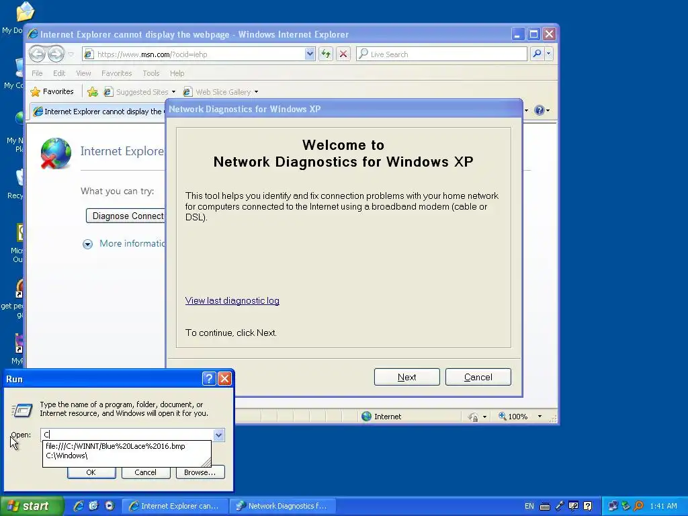This screenshot has width=688, height=516.
Task: Open the address bar history dropdown
Action: pos(310,54)
